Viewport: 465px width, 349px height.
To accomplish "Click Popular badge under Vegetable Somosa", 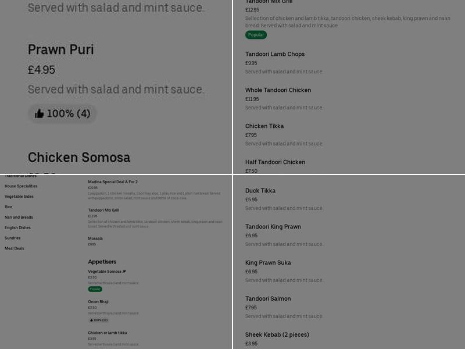I will tap(95, 289).
